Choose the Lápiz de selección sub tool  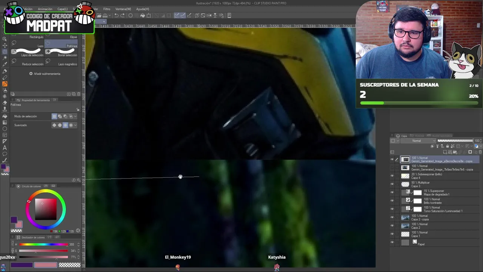click(x=28, y=53)
